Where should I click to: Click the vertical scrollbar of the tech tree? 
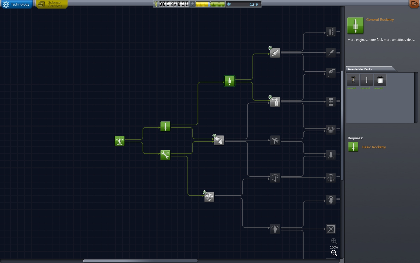342,125
